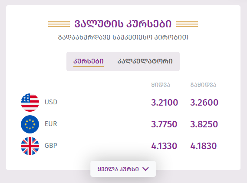
Task: Select the GBP currency label
Action: click(x=51, y=146)
